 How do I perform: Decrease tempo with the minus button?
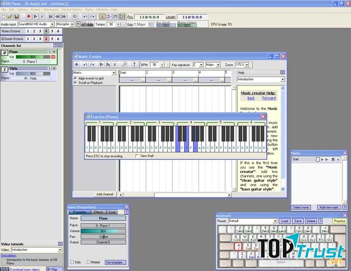pos(123,24)
